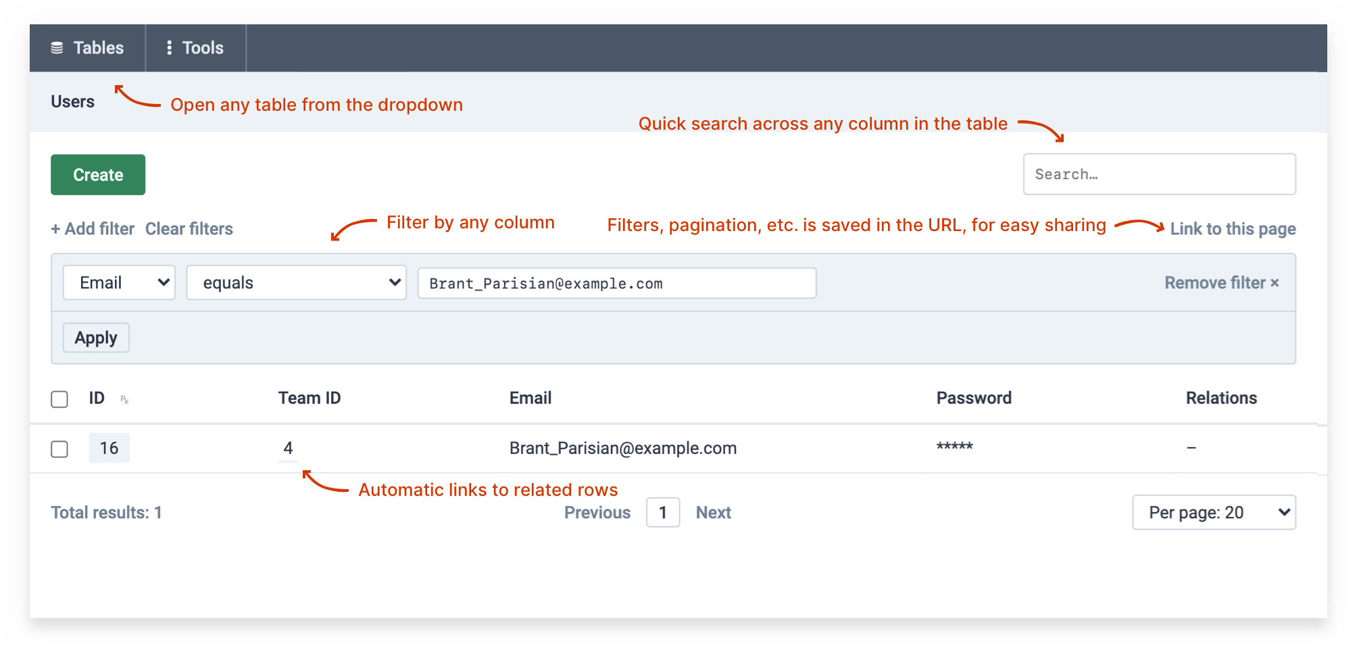Open the Tables menu
This screenshot has height=654, width=1357.
(x=88, y=48)
